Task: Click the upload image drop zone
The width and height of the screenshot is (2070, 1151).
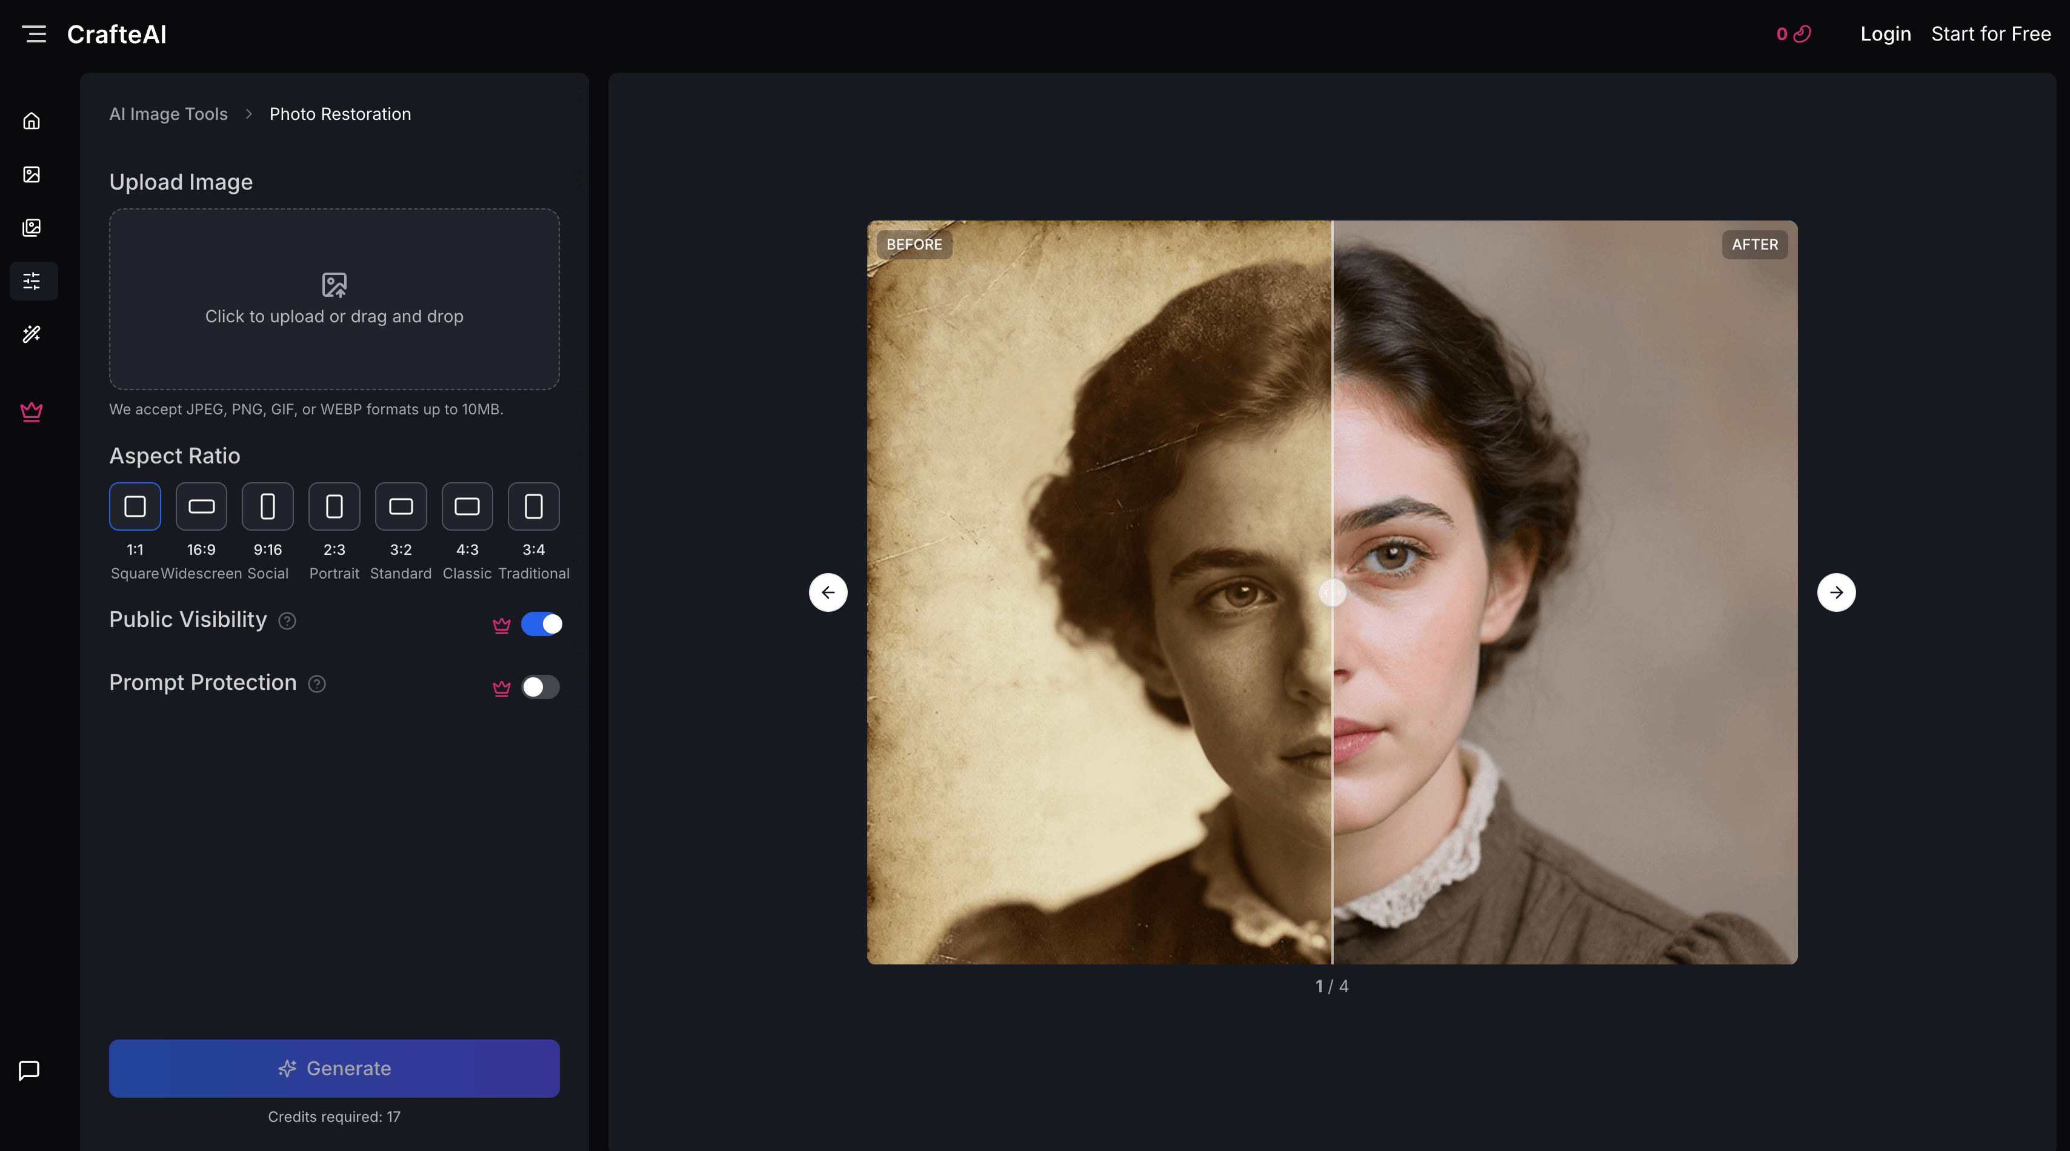Action: (333, 300)
